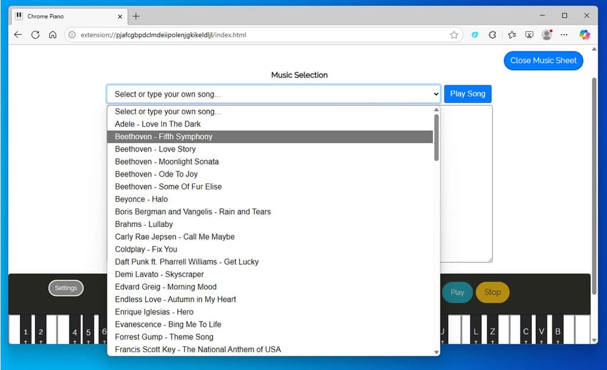Select Francis Scott Key - National Anthem of USA

(270, 349)
